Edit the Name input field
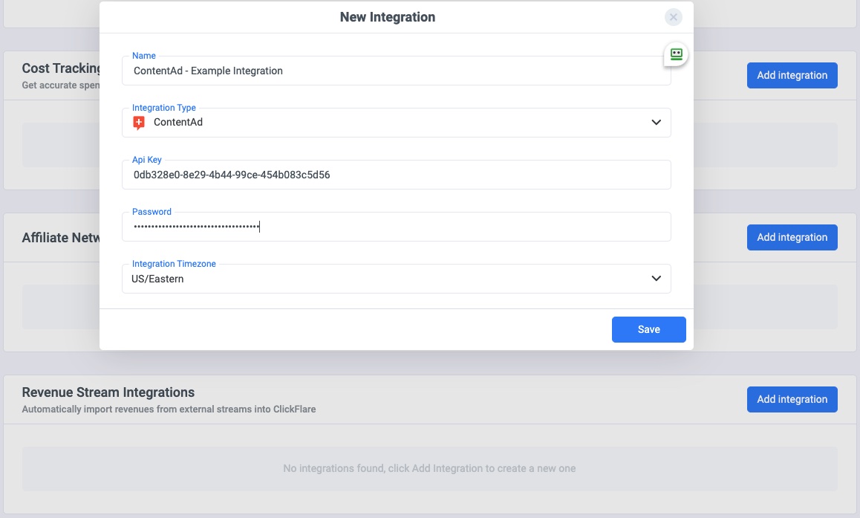This screenshot has height=518, width=860. (x=396, y=71)
